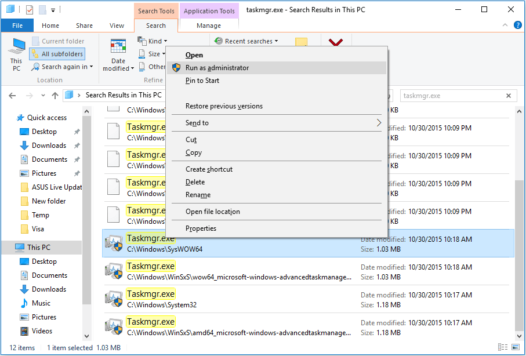The image size is (526, 356).
Task: Click the file list vertical scrollbar thumb
Action: [x=519, y=255]
